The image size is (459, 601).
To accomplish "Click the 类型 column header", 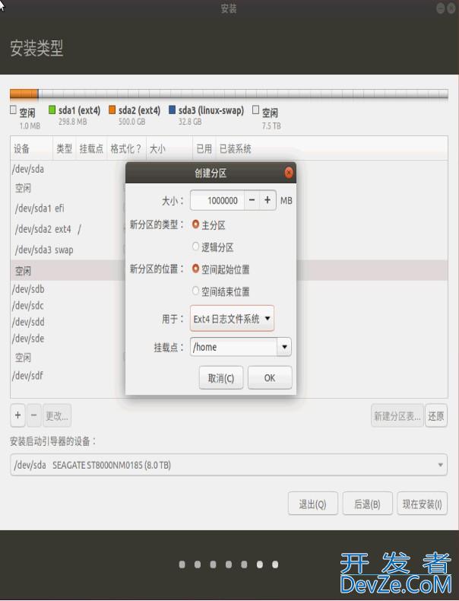I will pyautogui.click(x=65, y=148).
